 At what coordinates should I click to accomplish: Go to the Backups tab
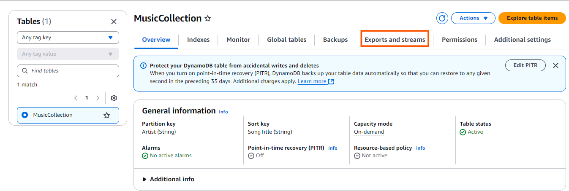335,40
